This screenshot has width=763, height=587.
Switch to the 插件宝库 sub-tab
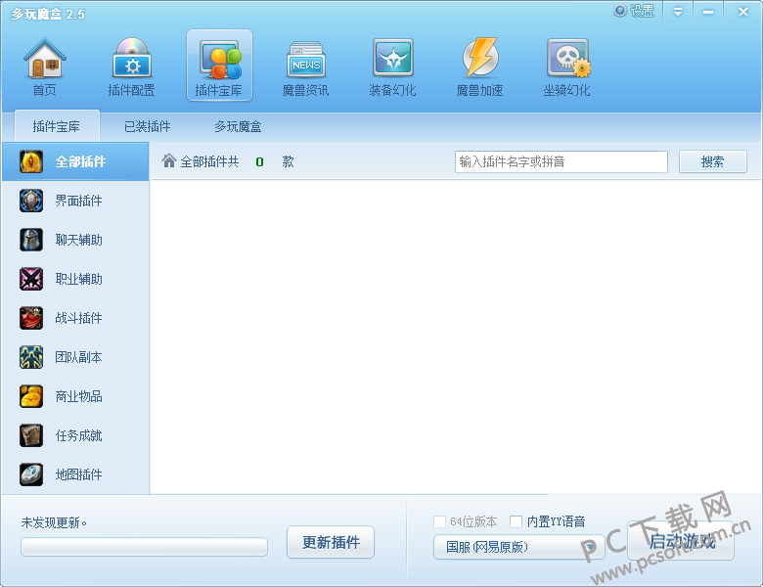click(57, 126)
